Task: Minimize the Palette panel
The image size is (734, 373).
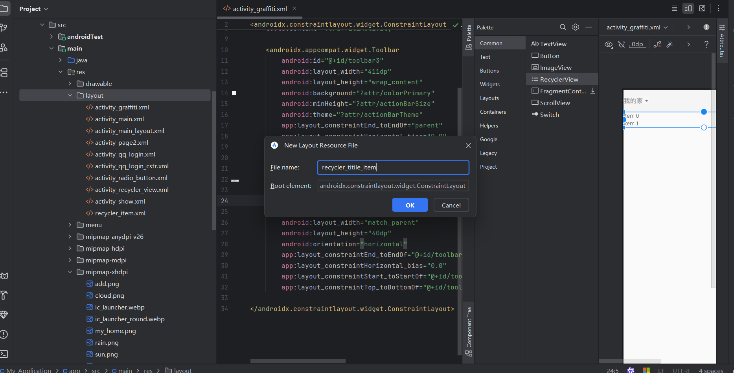Action: click(x=589, y=27)
